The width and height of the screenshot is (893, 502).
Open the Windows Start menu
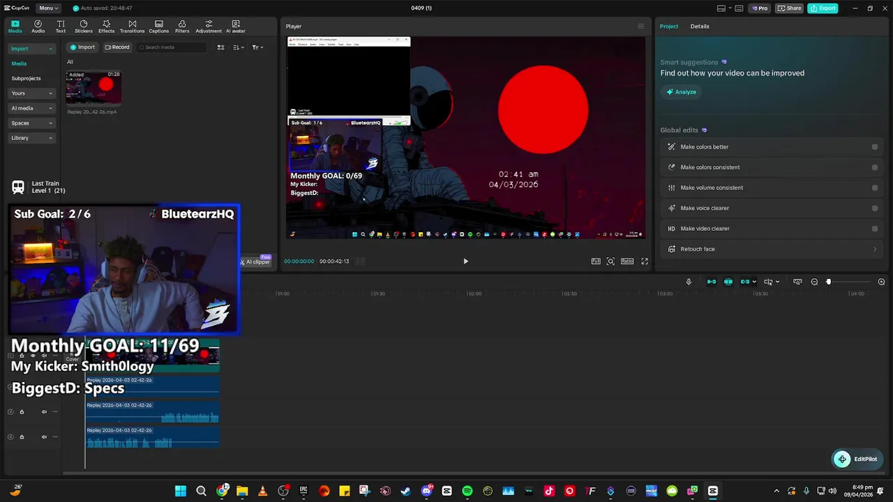(181, 491)
